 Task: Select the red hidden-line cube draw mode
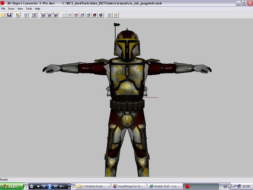(x=76, y=15)
